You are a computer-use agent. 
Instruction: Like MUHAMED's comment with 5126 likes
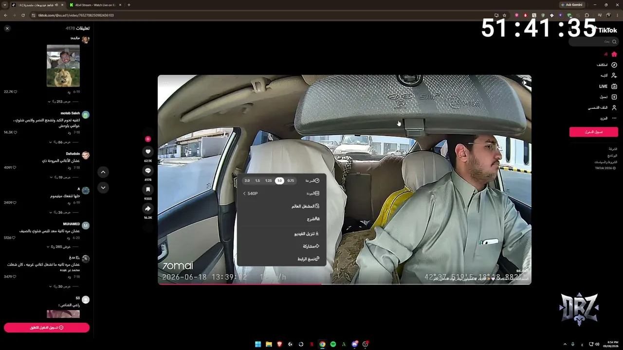[x=14, y=238]
